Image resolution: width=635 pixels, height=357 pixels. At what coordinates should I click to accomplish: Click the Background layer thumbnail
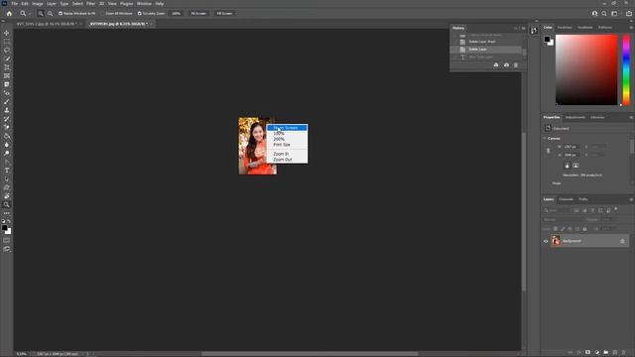point(556,241)
